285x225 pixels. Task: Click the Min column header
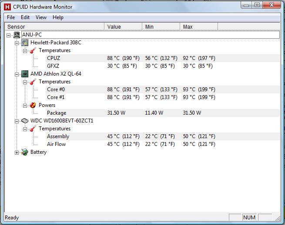pos(161,26)
